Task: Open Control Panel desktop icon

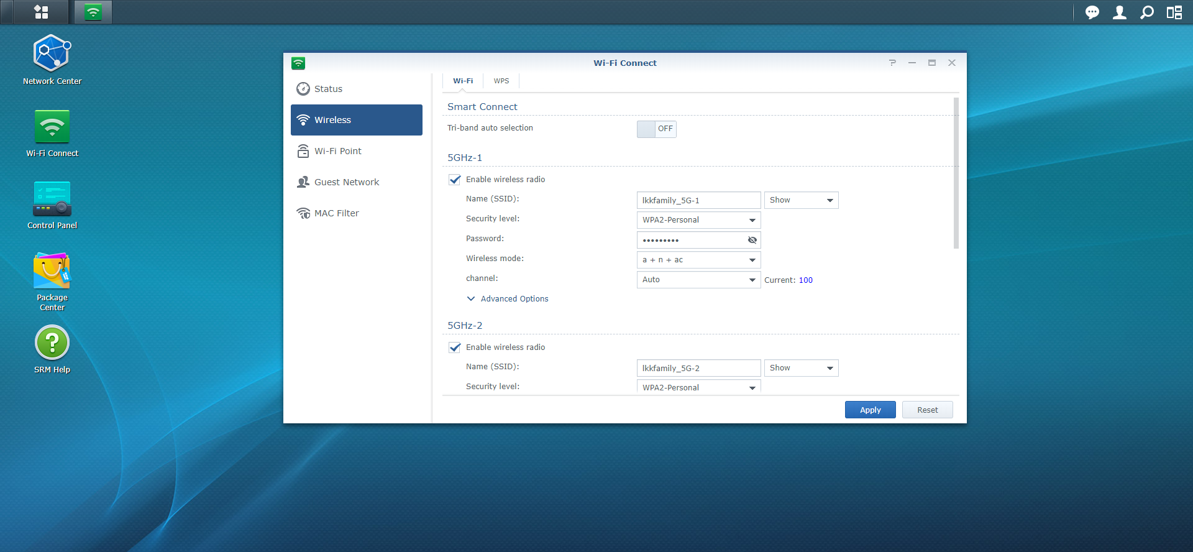Action: pos(52,205)
